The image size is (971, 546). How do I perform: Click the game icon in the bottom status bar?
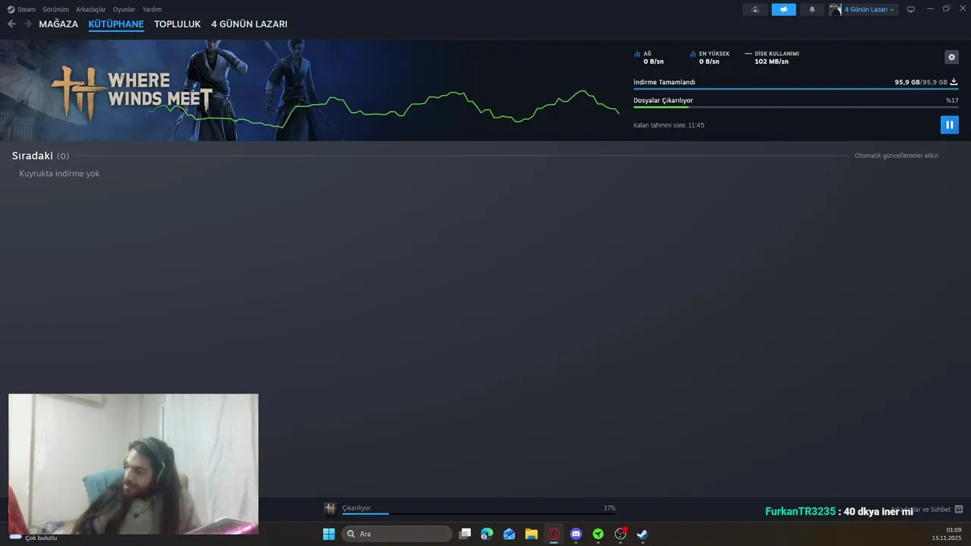tap(330, 509)
